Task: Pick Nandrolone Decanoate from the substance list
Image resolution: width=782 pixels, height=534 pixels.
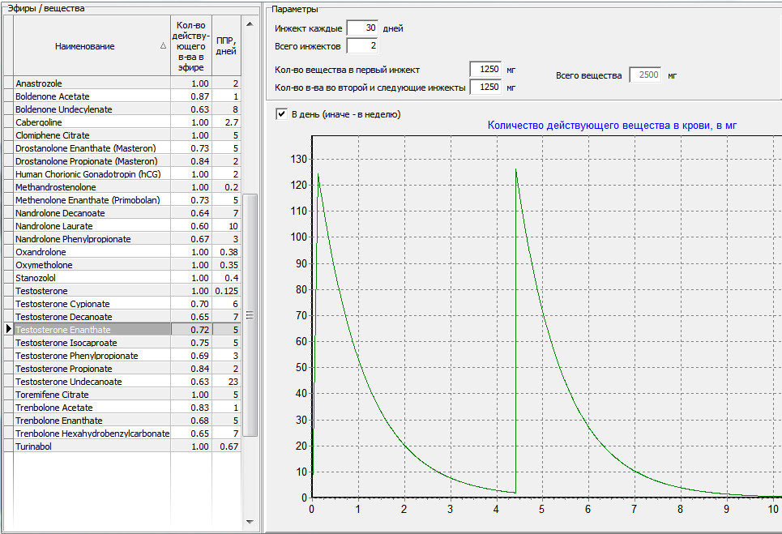Action: pos(92,213)
